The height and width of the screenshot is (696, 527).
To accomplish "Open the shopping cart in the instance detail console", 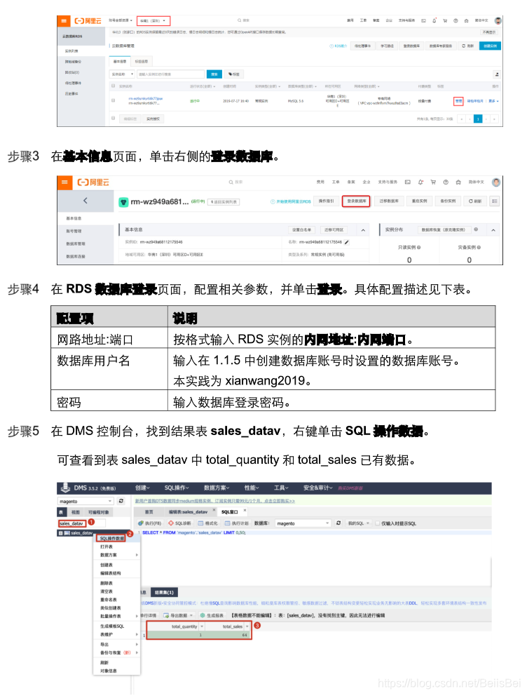I will point(433,182).
